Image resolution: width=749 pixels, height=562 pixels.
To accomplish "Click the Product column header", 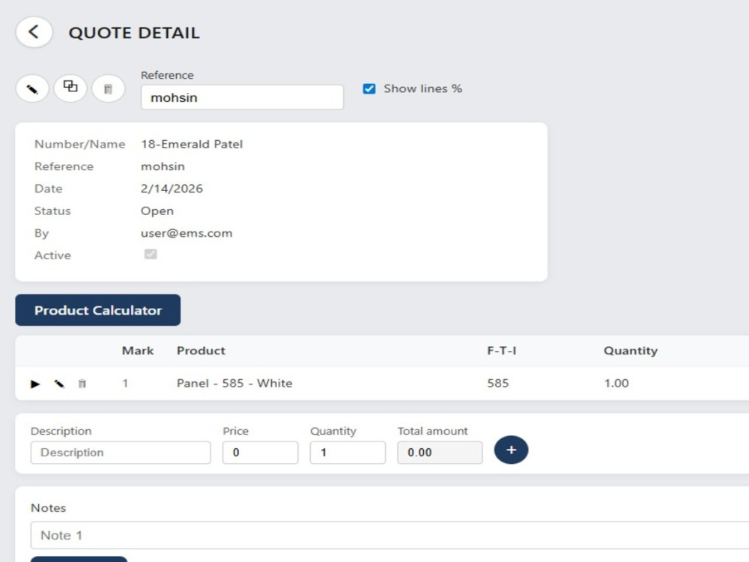I will click(201, 351).
